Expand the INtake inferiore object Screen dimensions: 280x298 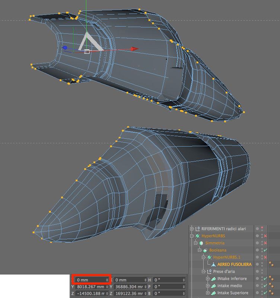(208, 279)
